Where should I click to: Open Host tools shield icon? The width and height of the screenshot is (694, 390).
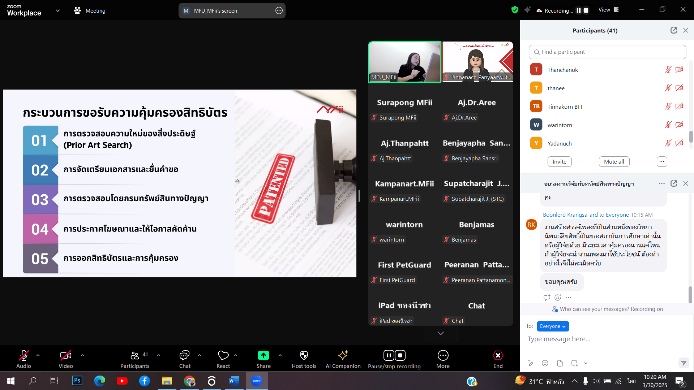pos(304,356)
